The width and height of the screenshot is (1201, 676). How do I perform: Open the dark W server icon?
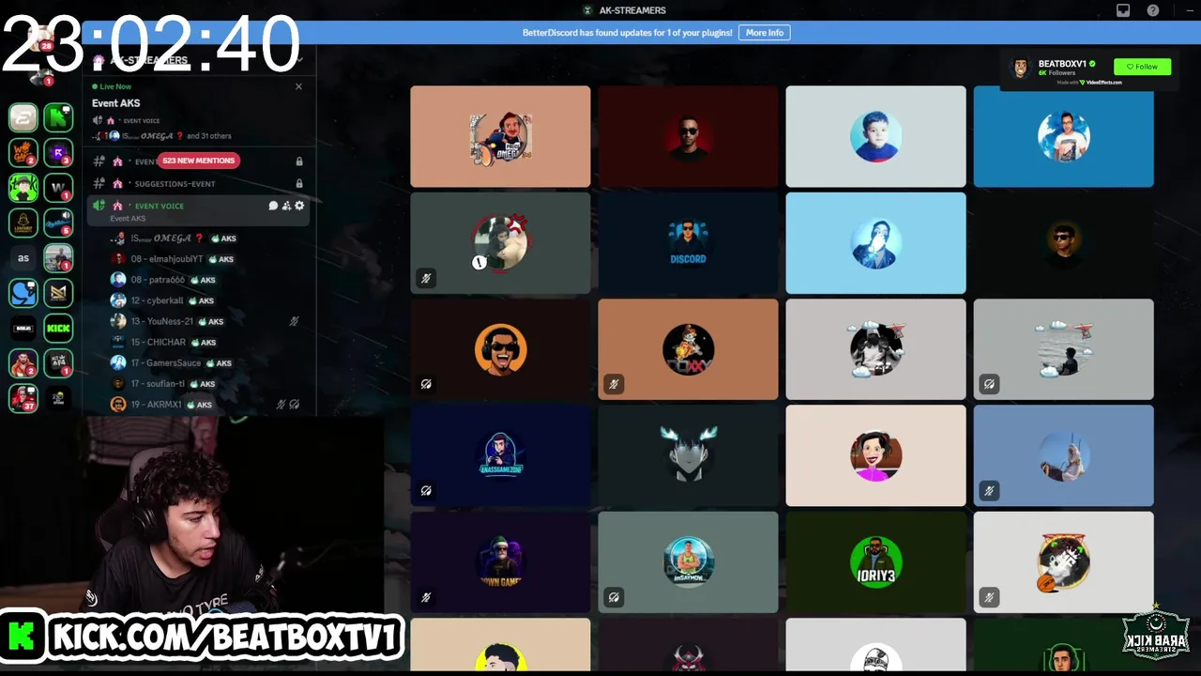(58, 188)
